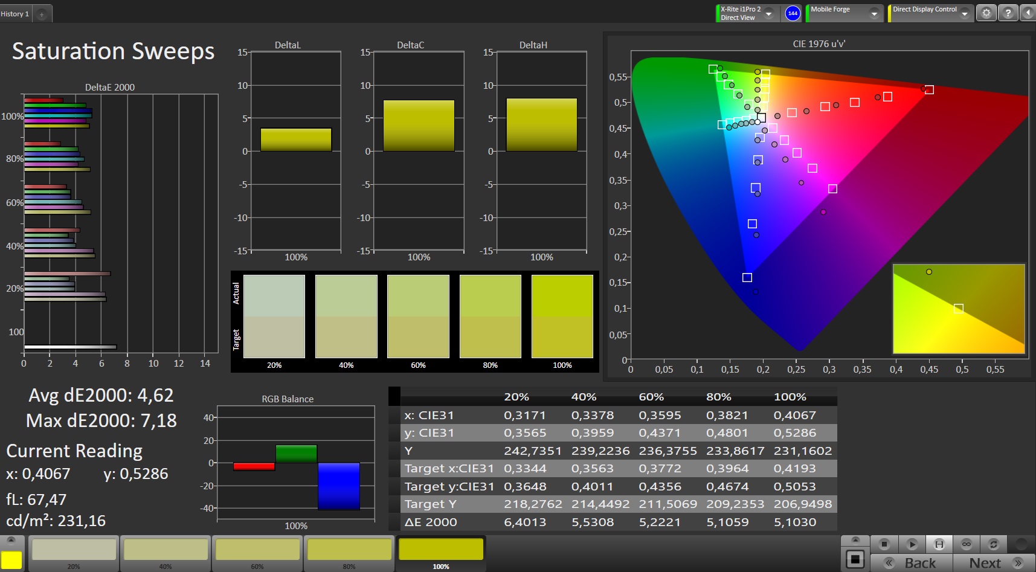Click the 40% Actual/Target comparison swatch
Screen dimensions: 1036x572
346,317
